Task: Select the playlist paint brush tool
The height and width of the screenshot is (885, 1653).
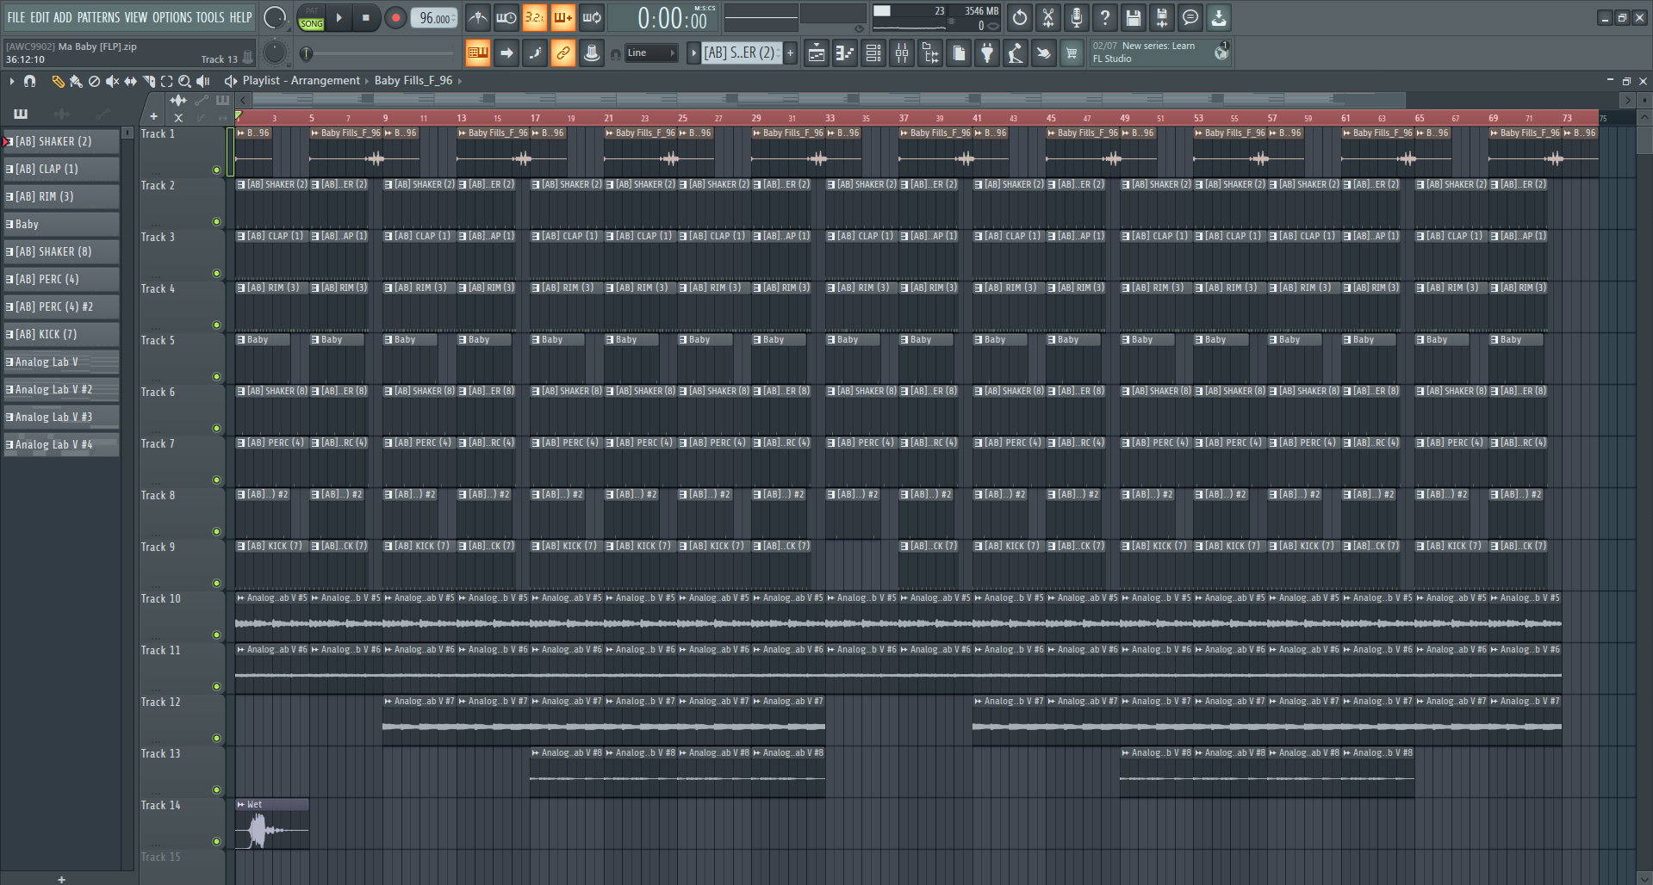Action: (x=76, y=81)
